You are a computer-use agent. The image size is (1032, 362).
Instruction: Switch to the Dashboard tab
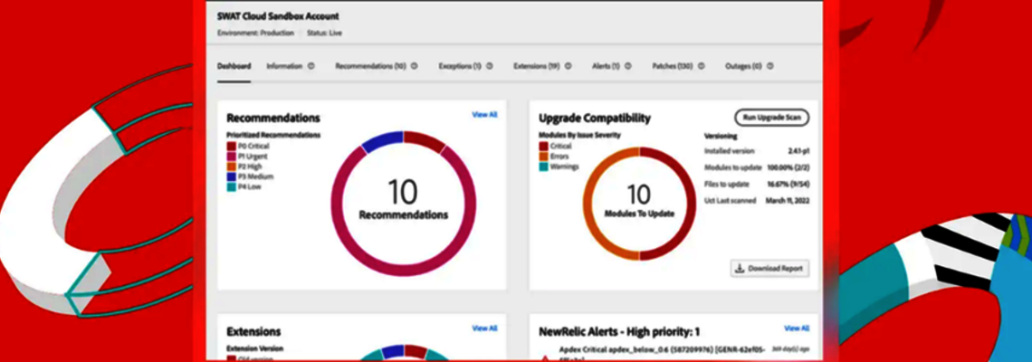(234, 66)
